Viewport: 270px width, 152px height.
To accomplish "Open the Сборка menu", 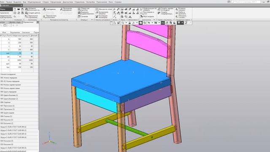I will pos(46,2).
